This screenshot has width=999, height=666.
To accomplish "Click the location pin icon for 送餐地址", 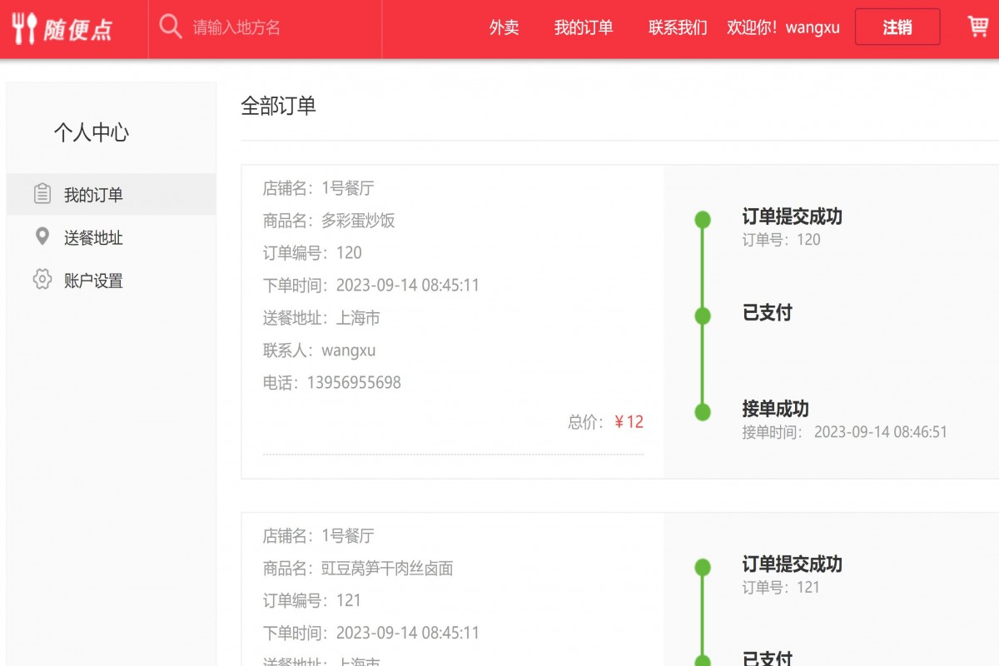I will click(41, 237).
